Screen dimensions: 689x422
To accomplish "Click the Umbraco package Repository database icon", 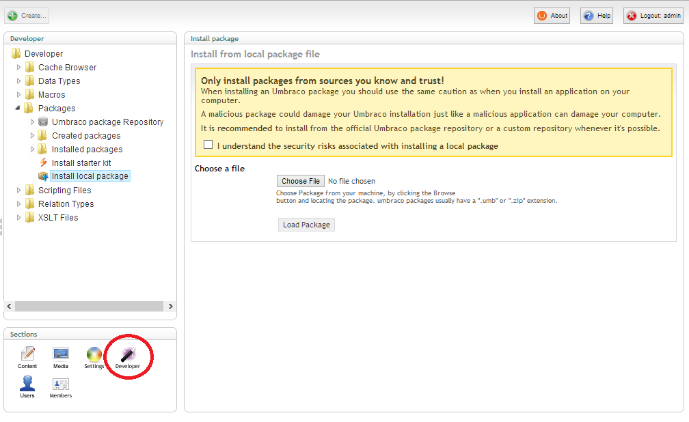I will click(43, 122).
